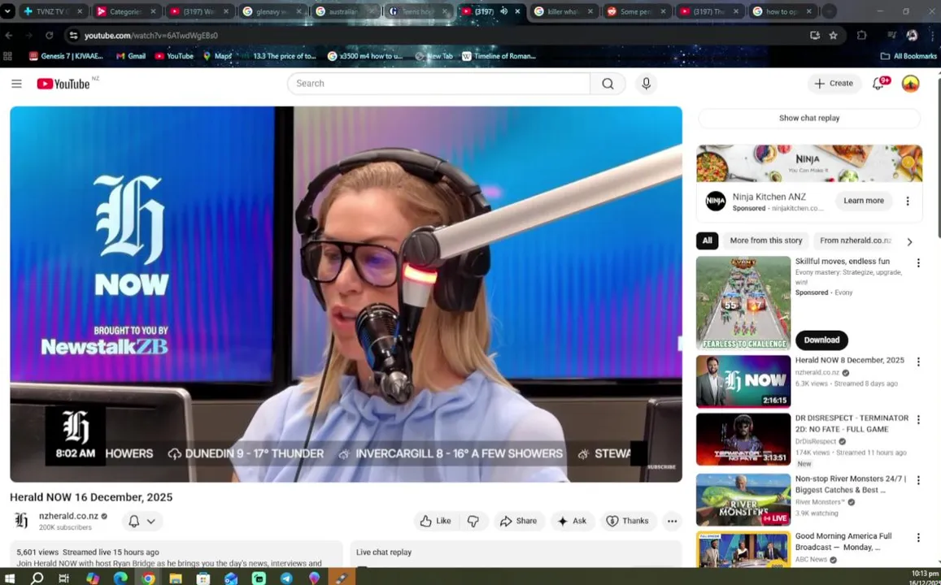Open Timeline of Roman bookmark
Viewport: 941px width, 585px height.
(x=499, y=56)
